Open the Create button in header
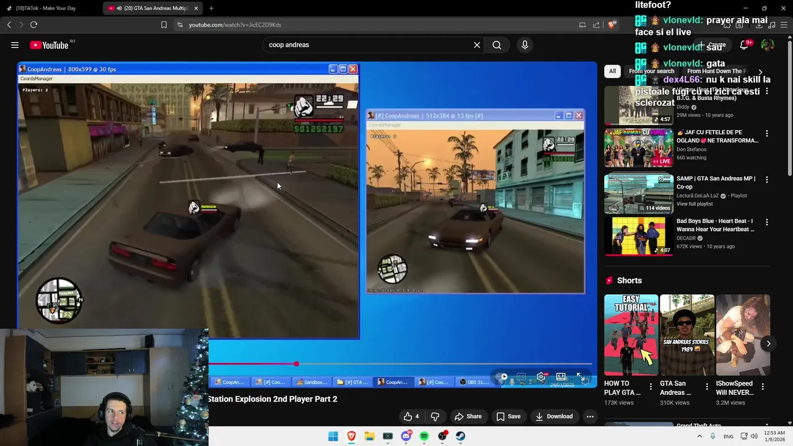This screenshot has width=793, height=446. coord(712,45)
